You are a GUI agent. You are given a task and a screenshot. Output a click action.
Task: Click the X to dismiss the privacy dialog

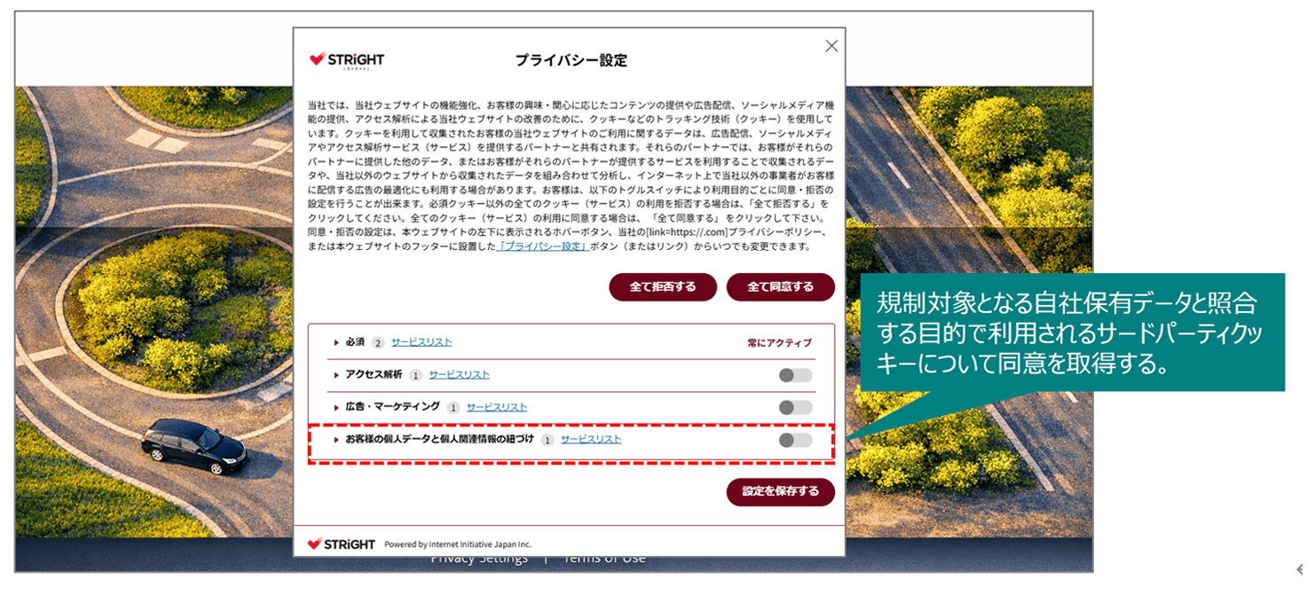point(831,45)
